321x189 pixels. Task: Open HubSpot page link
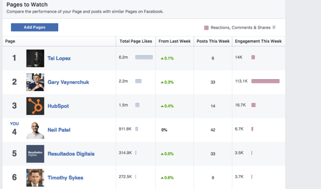pyautogui.click(x=58, y=106)
